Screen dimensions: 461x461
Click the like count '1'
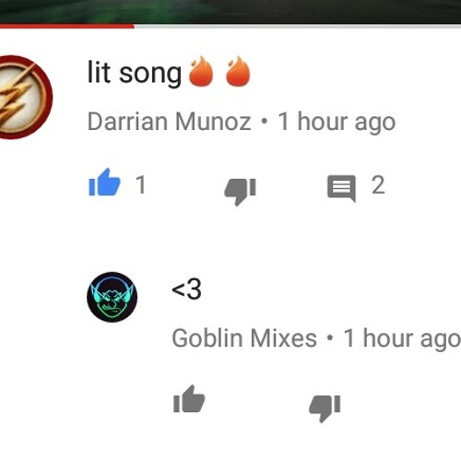[141, 185]
